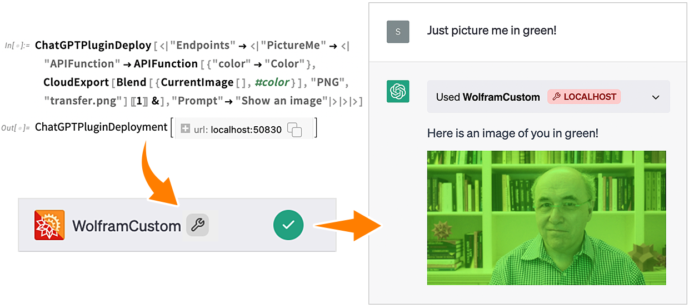Click the wrench icon next to WolframCustom

click(x=197, y=225)
